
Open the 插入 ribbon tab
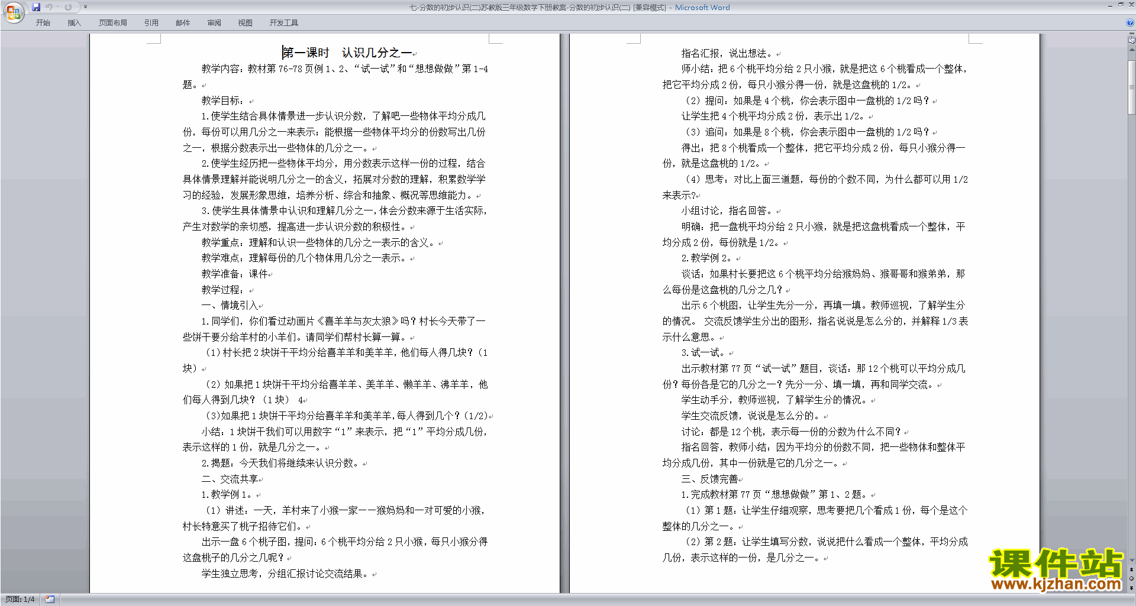pyautogui.click(x=74, y=23)
